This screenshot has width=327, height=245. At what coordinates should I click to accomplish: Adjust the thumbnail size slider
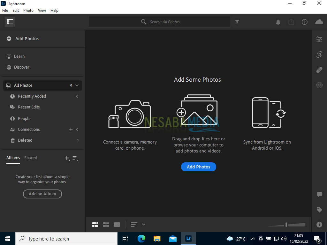(286, 225)
